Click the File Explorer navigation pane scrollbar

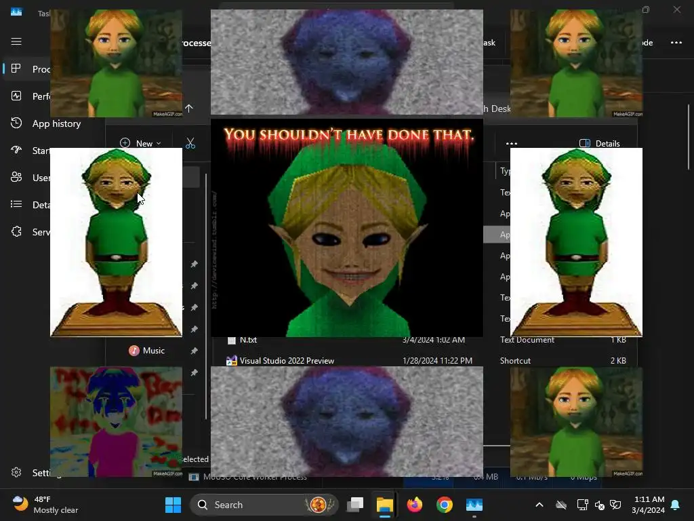206,296
